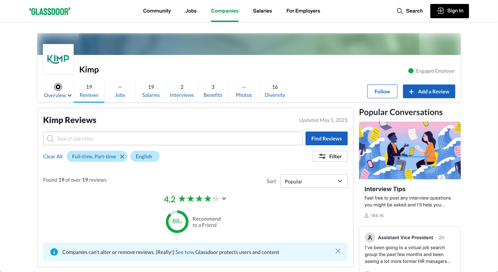This screenshot has width=498, height=272.
Task: Click Add a Review button
Action: 429,92
